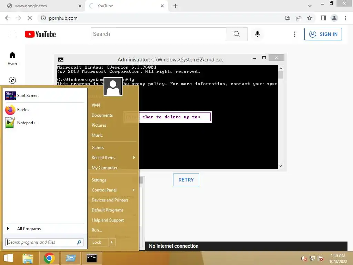Click the address bar URL
353x265 pixels.
(x=63, y=18)
